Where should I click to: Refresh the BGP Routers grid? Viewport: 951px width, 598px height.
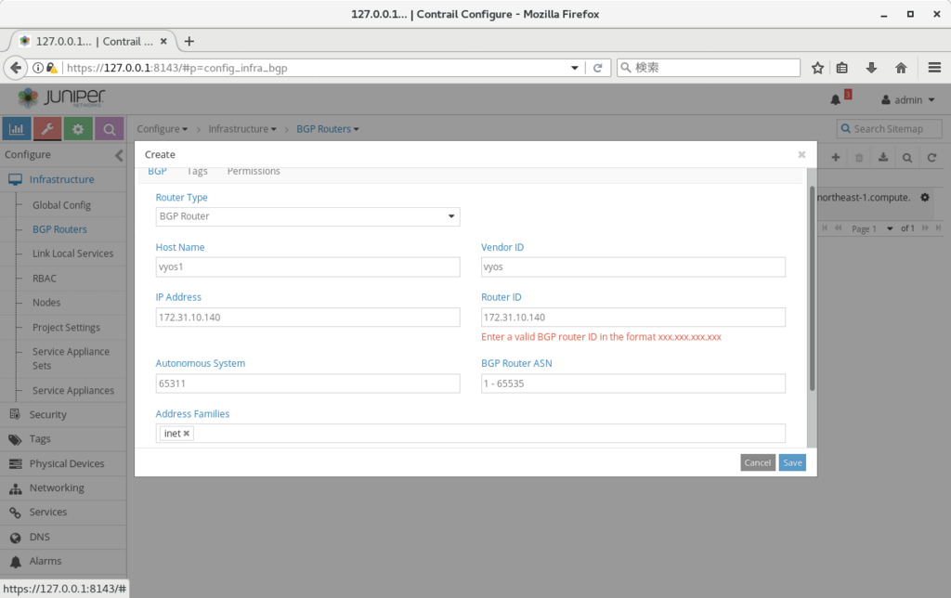(931, 158)
